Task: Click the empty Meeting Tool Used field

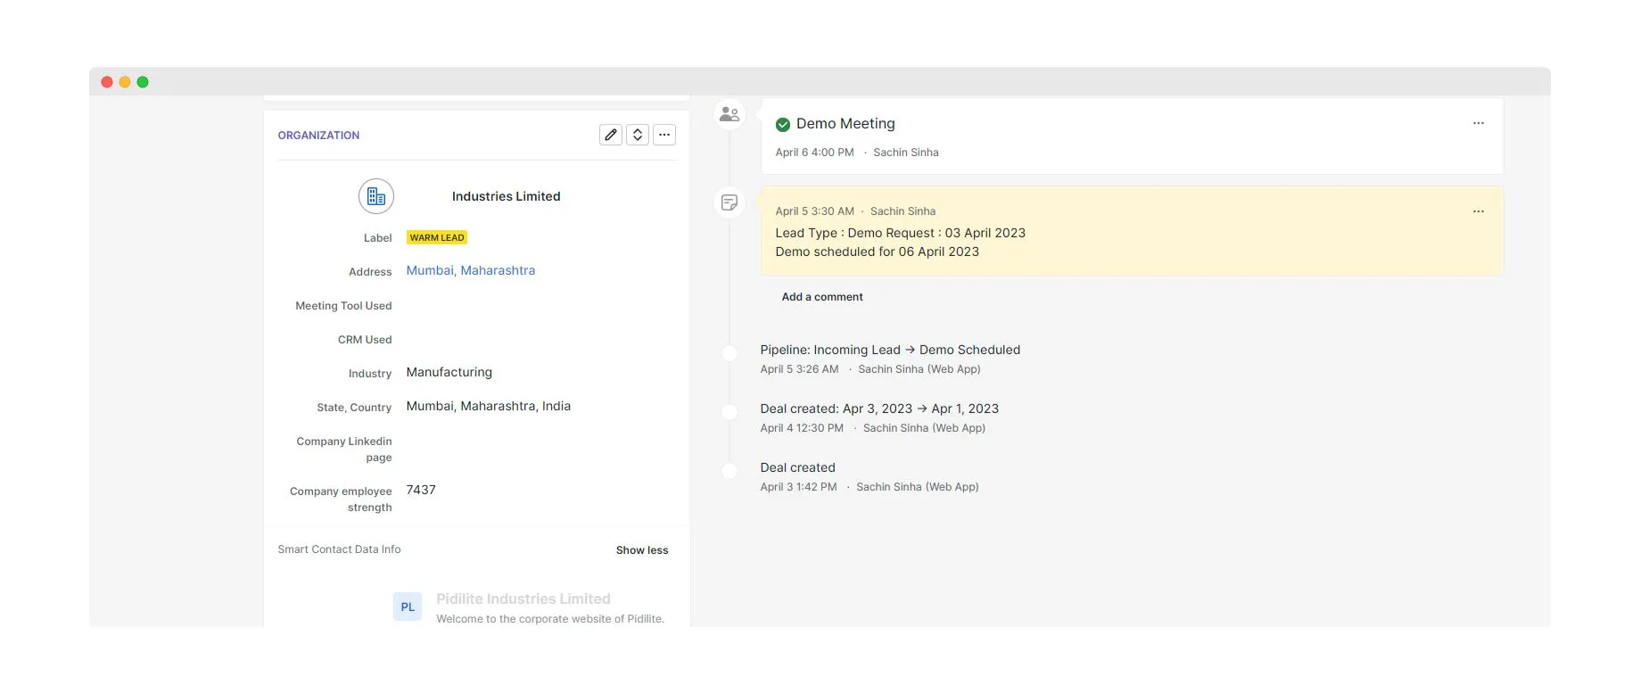Action: click(x=540, y=306)
